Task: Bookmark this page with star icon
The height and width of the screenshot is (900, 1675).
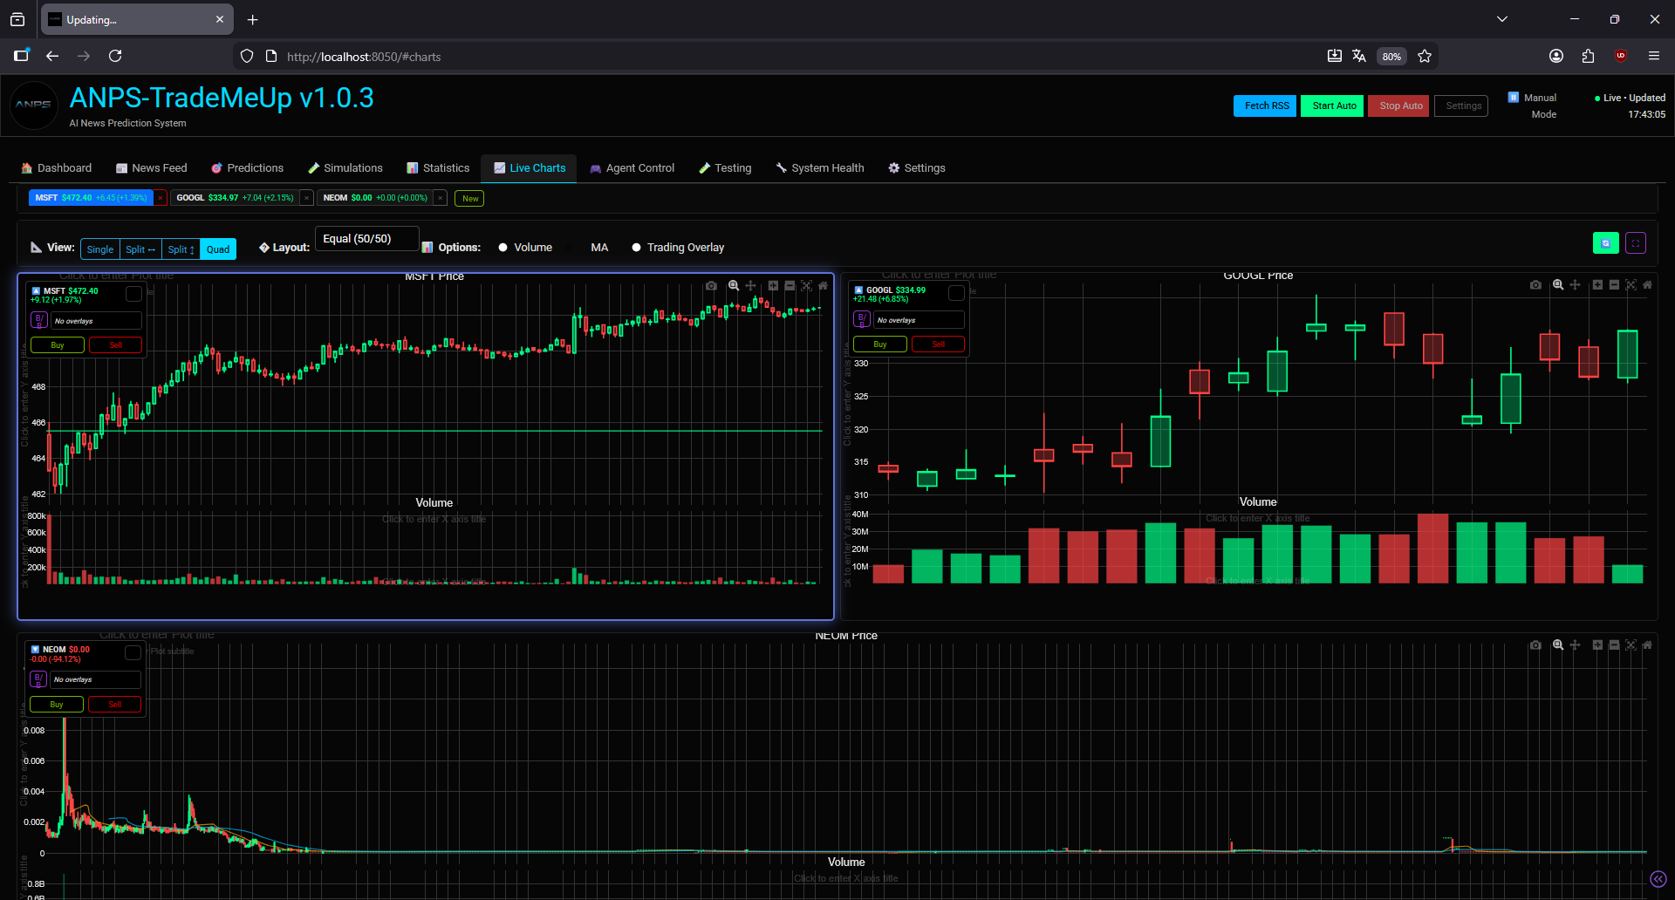Action: pyautogui.click(x=1425, y=56)
